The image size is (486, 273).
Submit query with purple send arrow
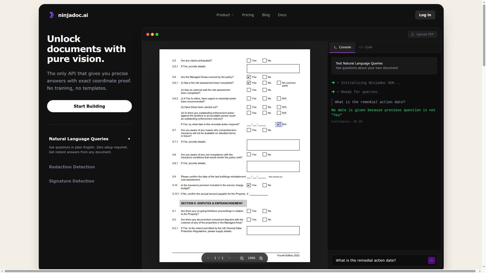pyautogui.click(x=431, y=260)
